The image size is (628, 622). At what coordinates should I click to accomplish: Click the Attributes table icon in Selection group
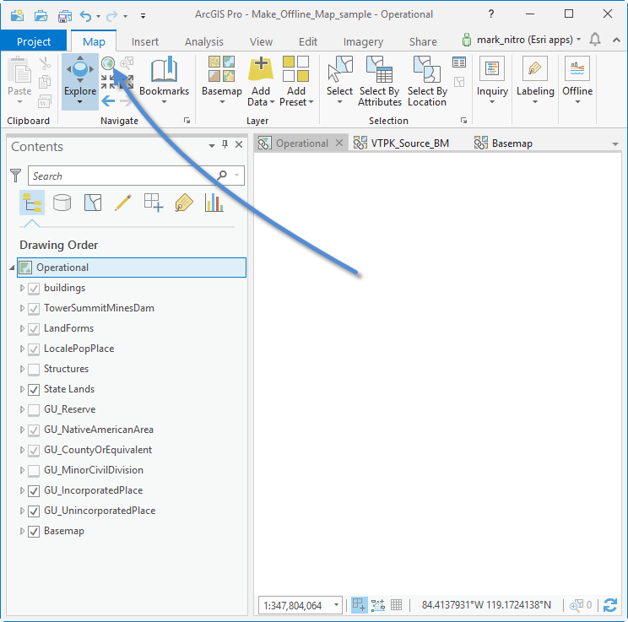pyautogui.click(x=459, y=62)
